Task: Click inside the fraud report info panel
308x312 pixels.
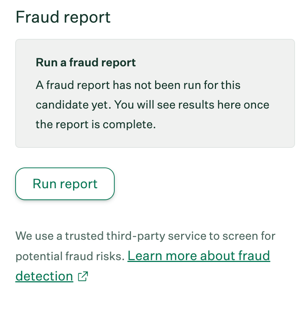Action: tap(154, 93)
